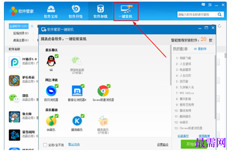This screenshot has width=232, height=153.
Task: Click the QQ penguin icon
Action: point(51,61)
